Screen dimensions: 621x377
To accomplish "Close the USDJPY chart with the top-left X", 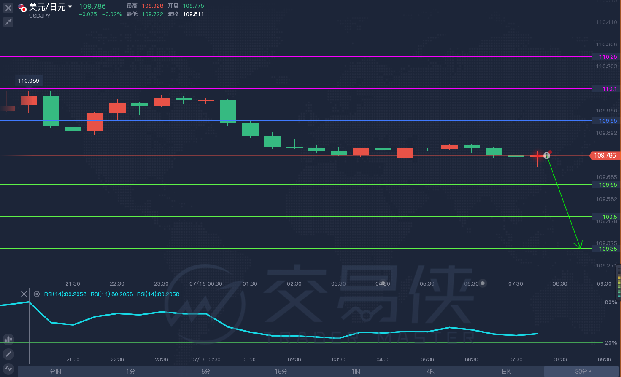I will coord(8,8).
